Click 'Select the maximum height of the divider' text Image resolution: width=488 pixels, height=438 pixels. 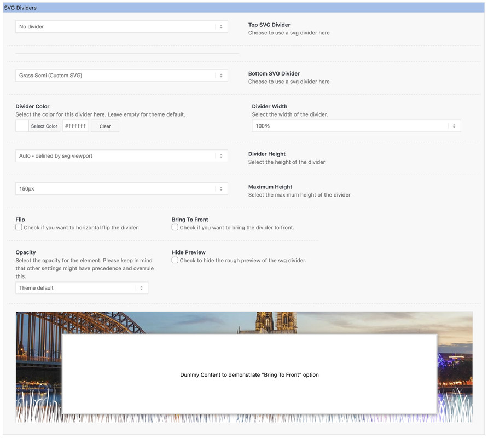pyautogui.click(x=299, y=195)
